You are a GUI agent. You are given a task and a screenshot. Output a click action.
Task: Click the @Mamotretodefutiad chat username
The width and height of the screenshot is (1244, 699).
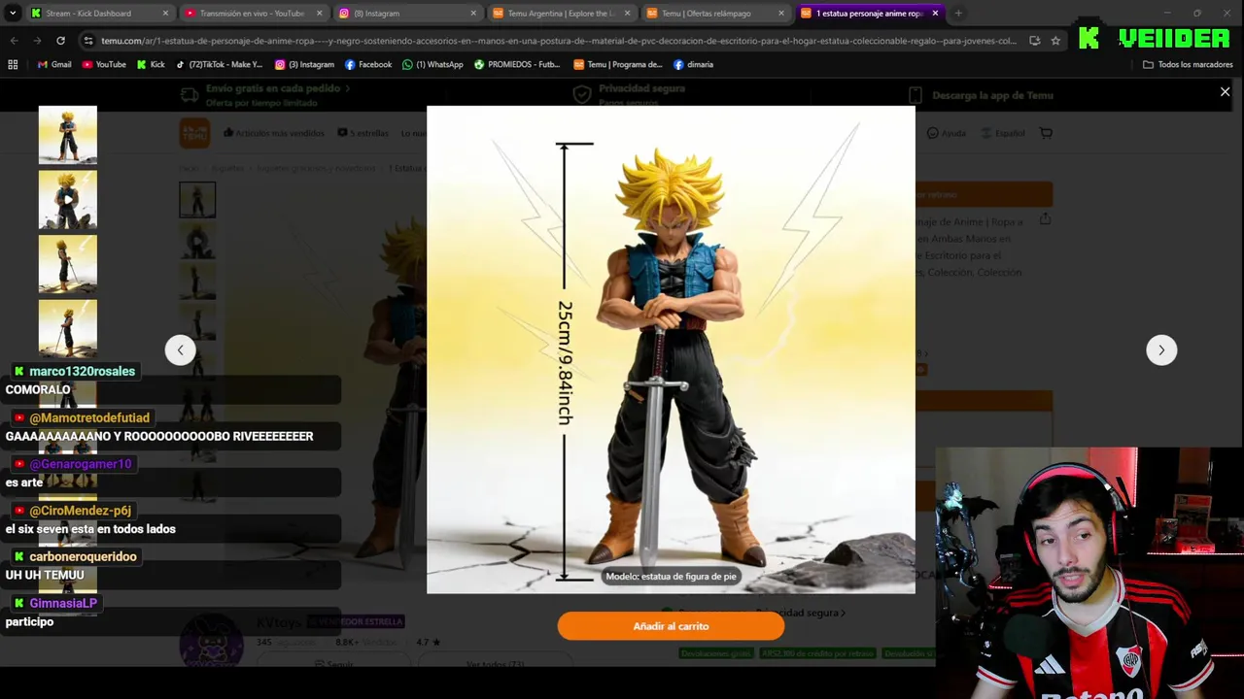89,417
